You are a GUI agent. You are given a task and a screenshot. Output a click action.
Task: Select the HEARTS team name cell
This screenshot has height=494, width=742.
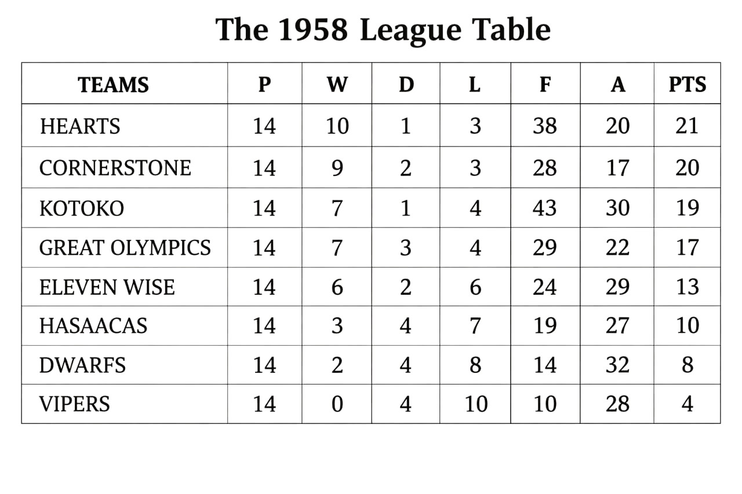[80, 126]
